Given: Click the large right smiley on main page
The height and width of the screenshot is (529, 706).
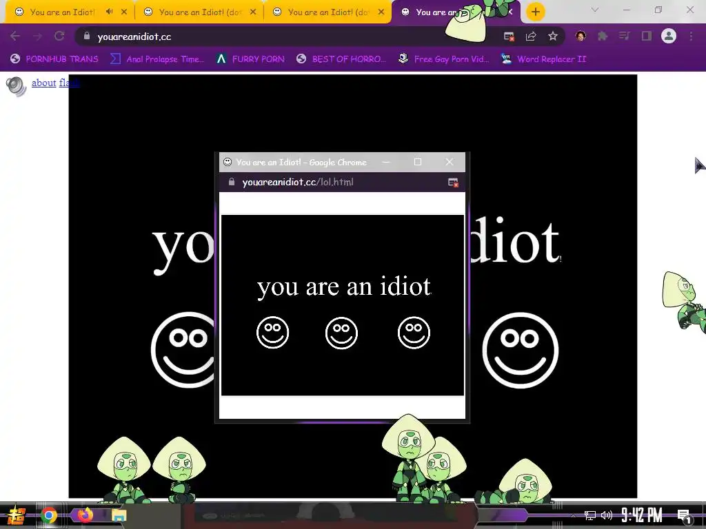Looking at the screenshot, I should [521, 351].
